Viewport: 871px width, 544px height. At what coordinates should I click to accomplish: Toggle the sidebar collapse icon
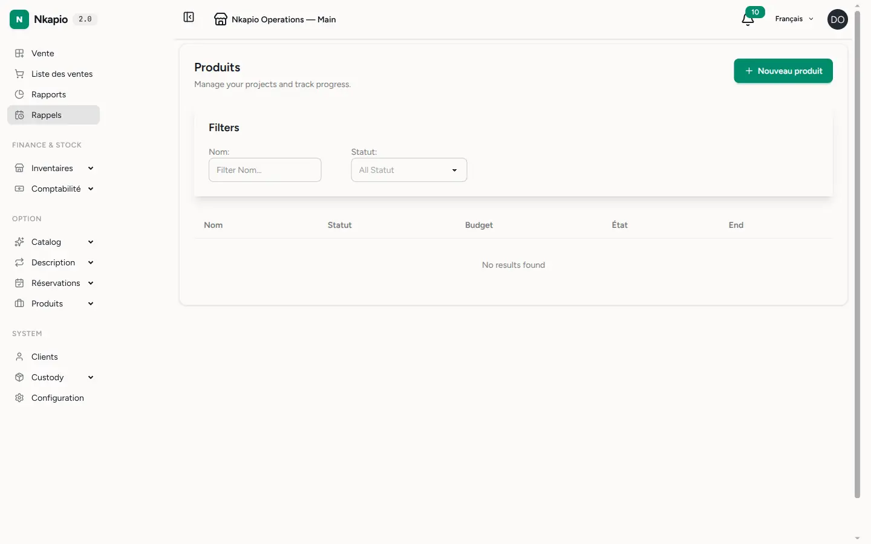pyautogui.click(x=189, y=17)
